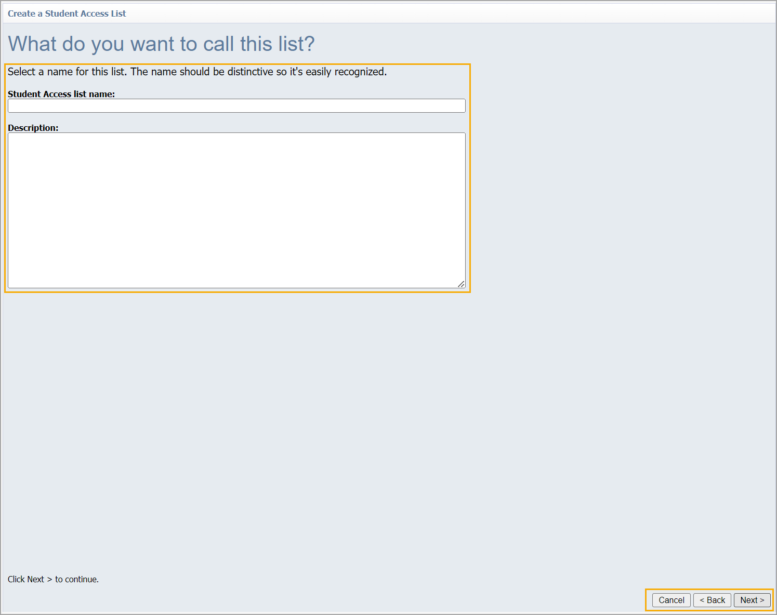
Task: Grab the Description box resize handle
Action: pyautogui.click(x=461, y=284)
